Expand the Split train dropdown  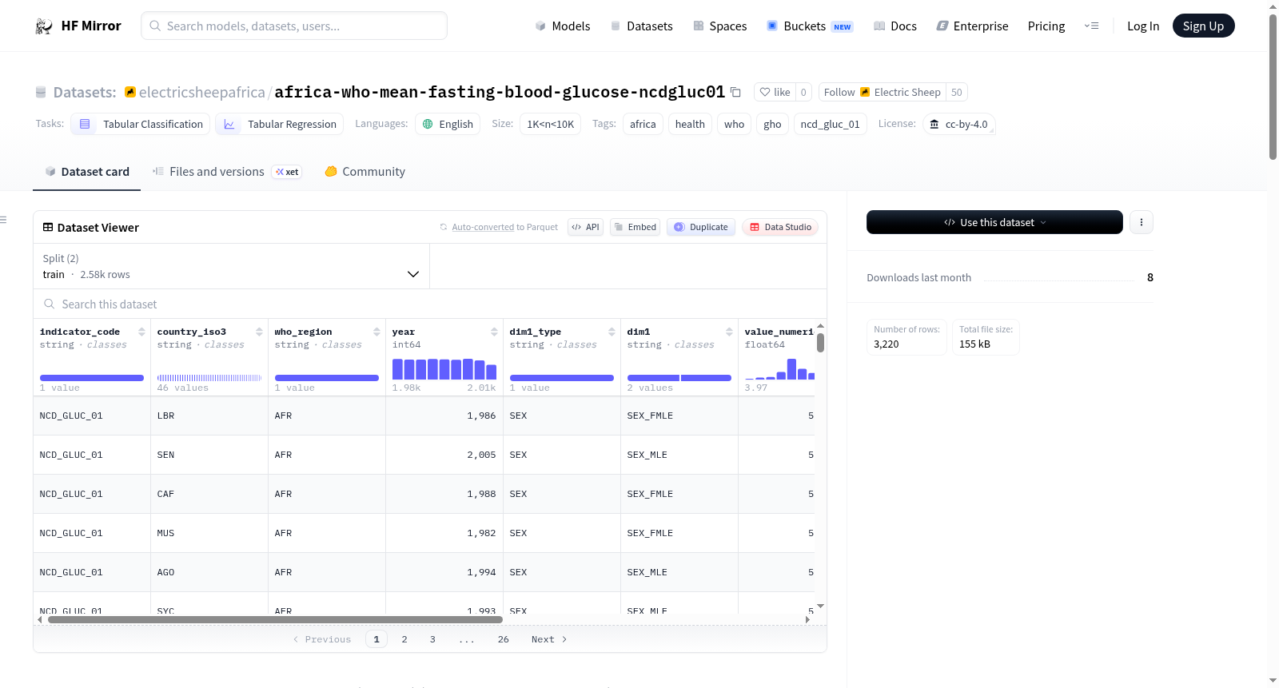pos(231,266)
